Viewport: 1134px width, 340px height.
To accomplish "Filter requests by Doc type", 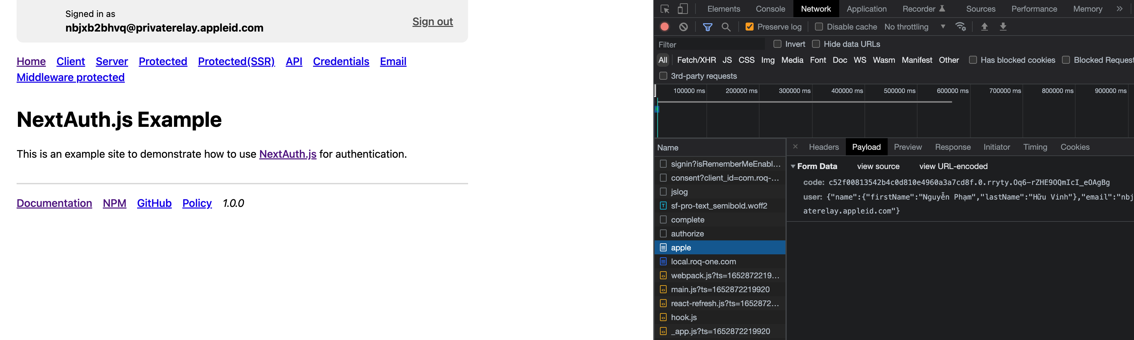I will (840, 60).
